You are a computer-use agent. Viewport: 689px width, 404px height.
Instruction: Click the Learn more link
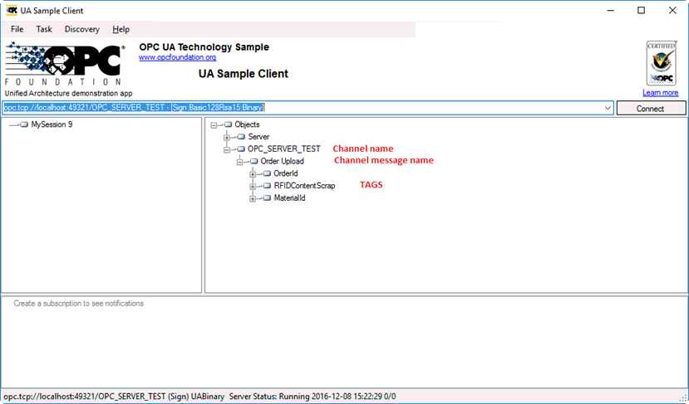tap(661, 93)
